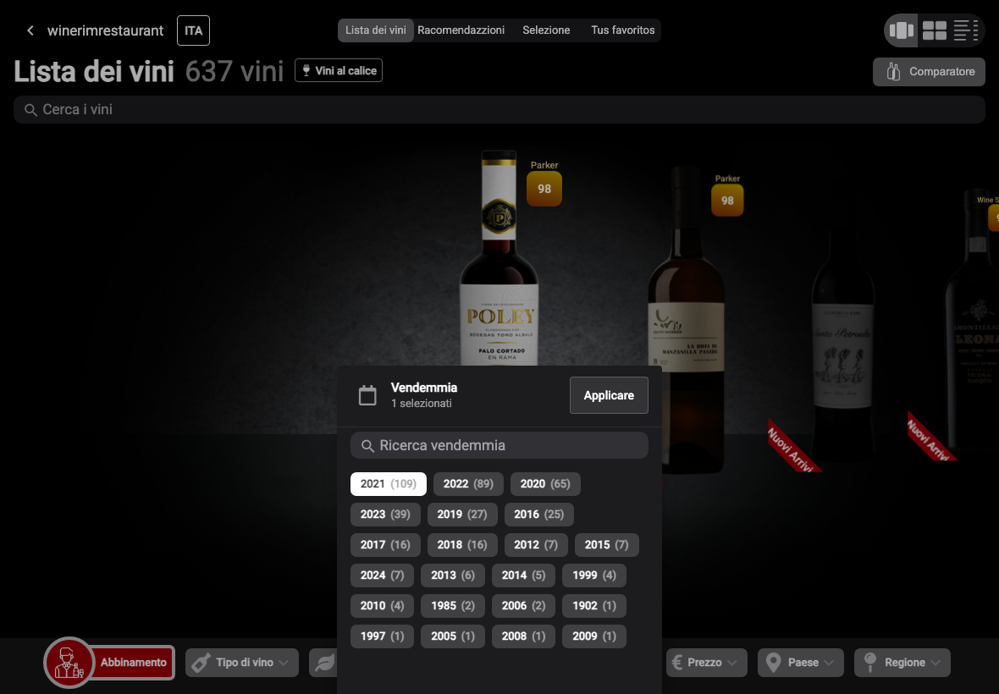Select the 2016 (25) vintage chip
This screenshot has width=999, height=694.
[x=539, y=515]
